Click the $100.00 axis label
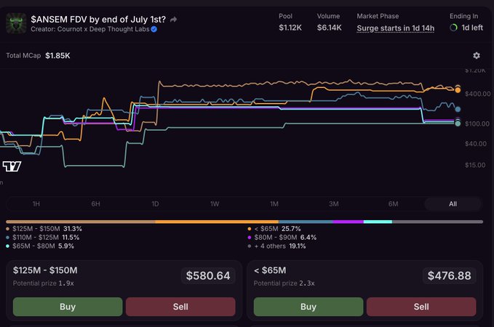 [477, 124]
